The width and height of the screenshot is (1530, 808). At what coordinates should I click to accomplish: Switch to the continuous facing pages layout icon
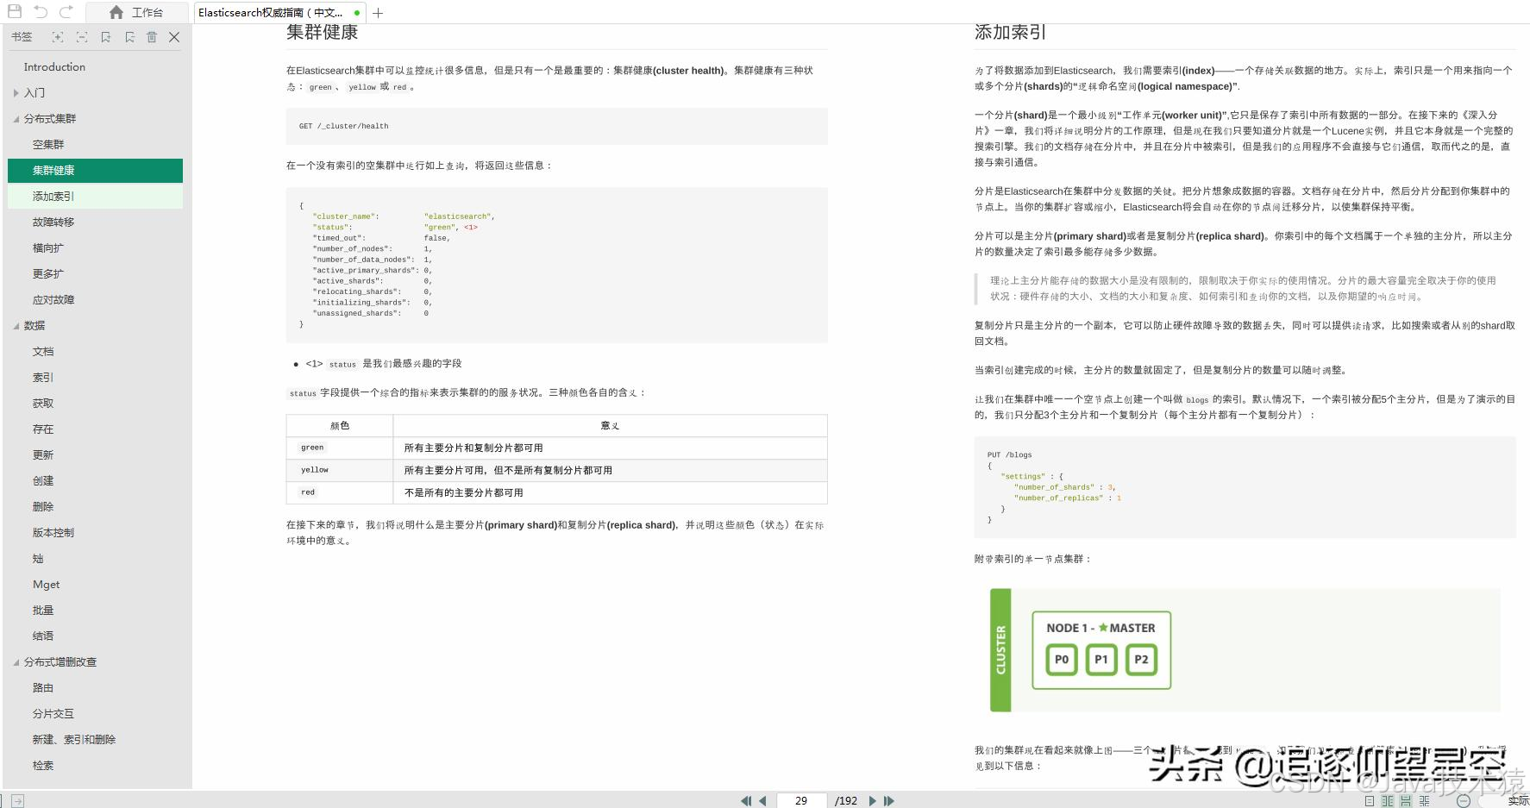[1423, 801]
